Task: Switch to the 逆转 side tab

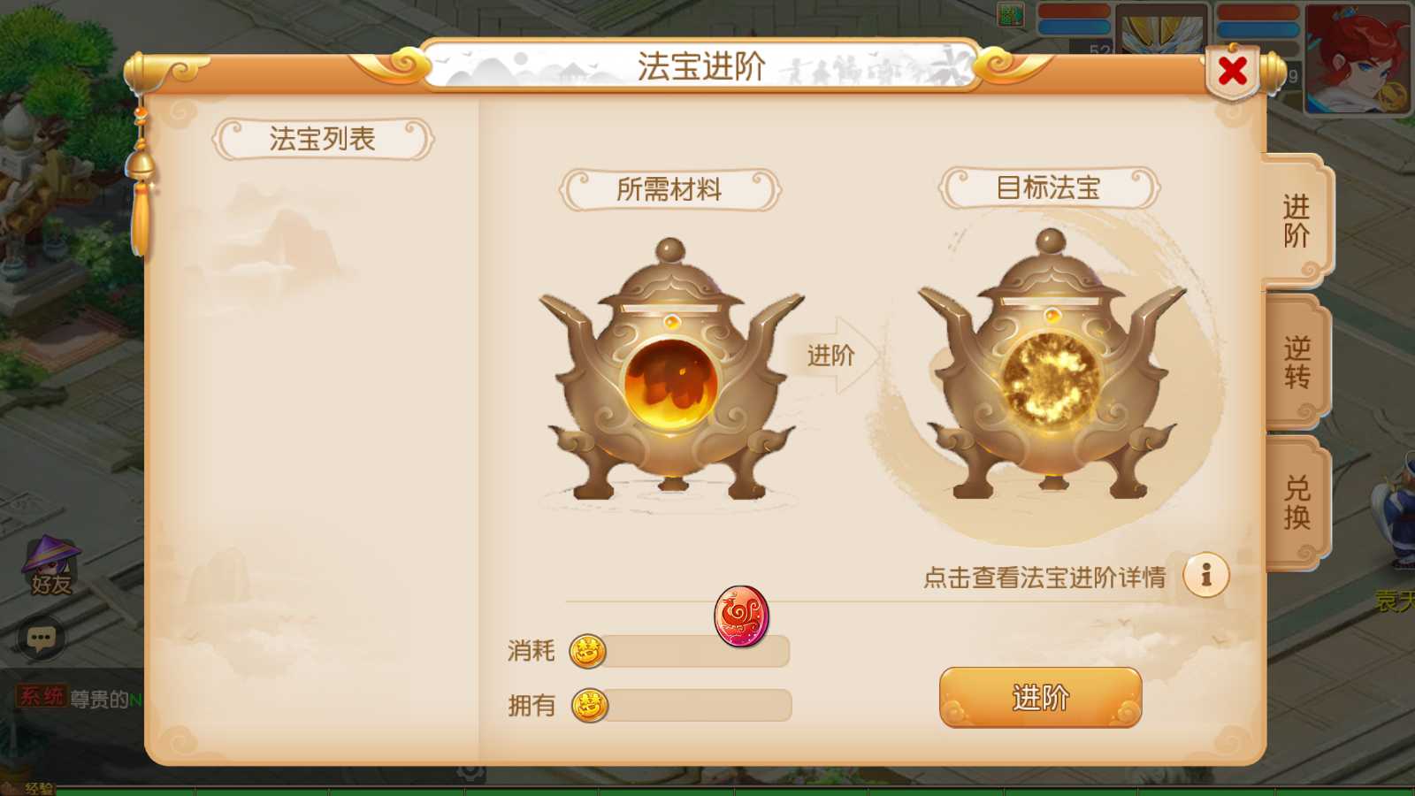Action: (1296, 363)
